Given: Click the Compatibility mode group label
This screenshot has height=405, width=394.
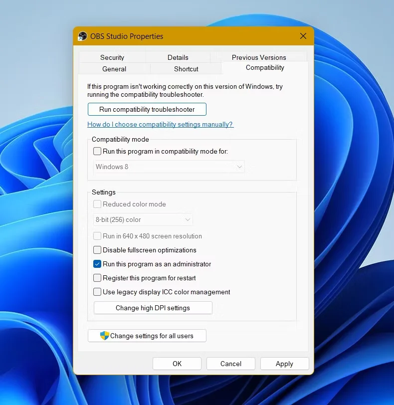Looking at the screenshot, I should [120, 140].
